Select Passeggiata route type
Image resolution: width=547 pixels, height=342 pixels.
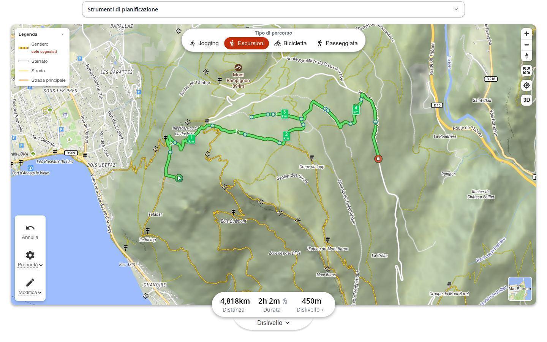(337, 43)
